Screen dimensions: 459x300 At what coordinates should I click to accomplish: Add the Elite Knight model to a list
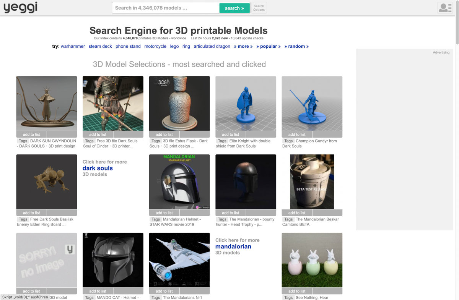pyautogui.click(x=230, y=134)
